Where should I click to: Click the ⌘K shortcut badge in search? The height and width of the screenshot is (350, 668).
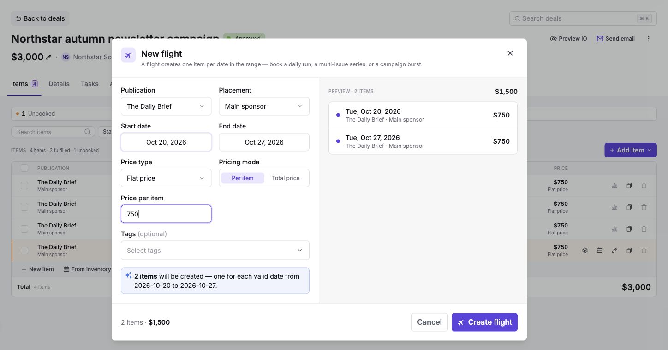point(644,18)
